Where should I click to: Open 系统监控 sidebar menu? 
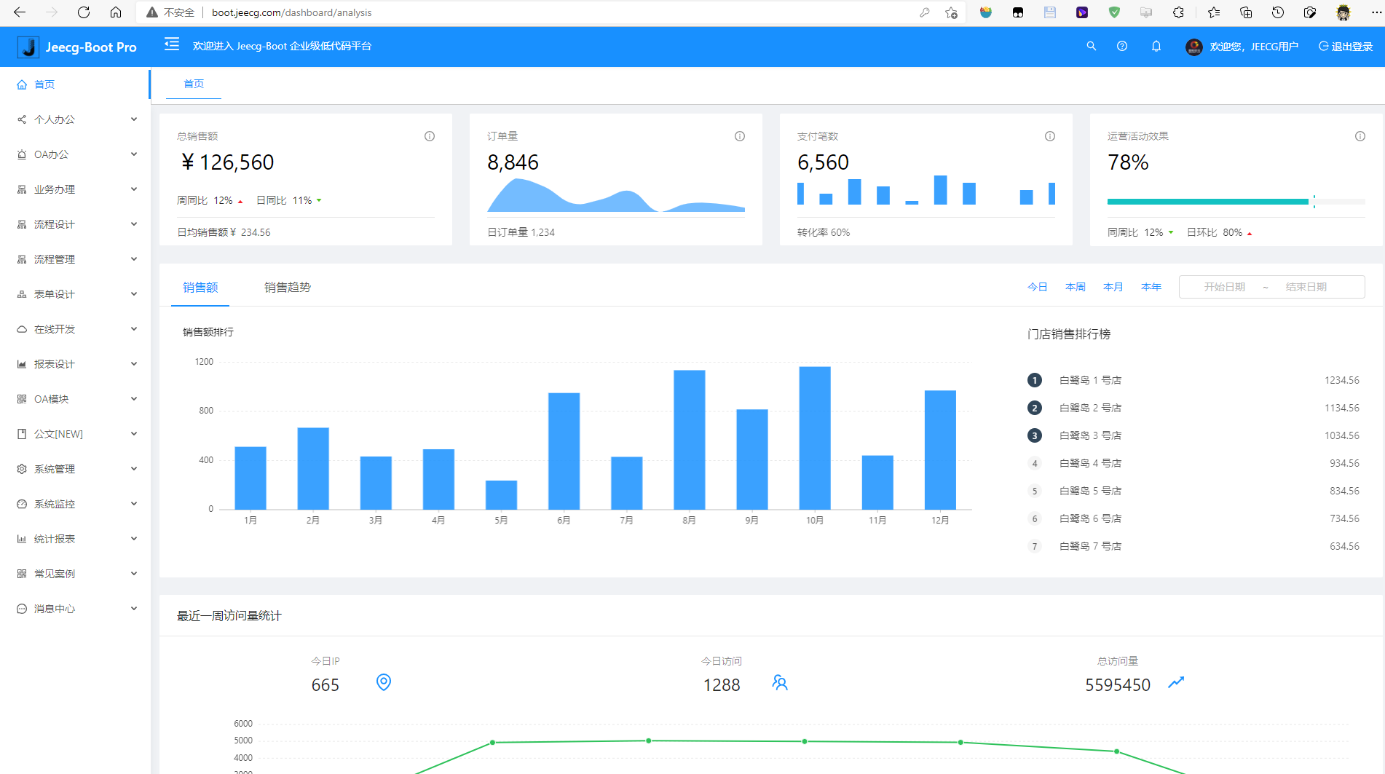coord(76,504)
